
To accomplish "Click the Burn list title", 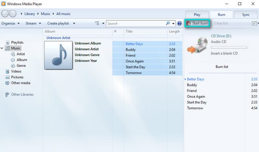I will [222, 67].
